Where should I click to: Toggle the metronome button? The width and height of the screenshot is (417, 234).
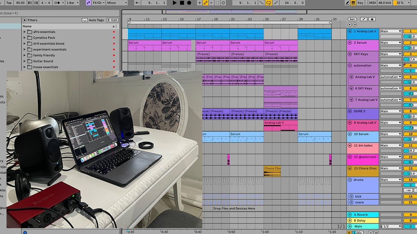pyautogui.click(x=58, y=3)
